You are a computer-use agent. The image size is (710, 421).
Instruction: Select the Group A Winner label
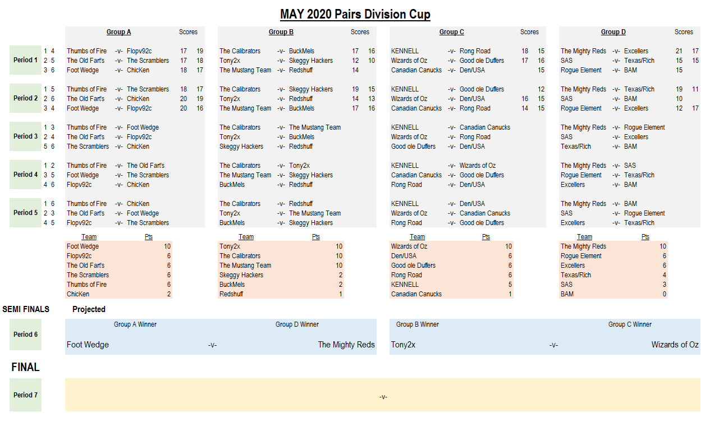(135, 324)
